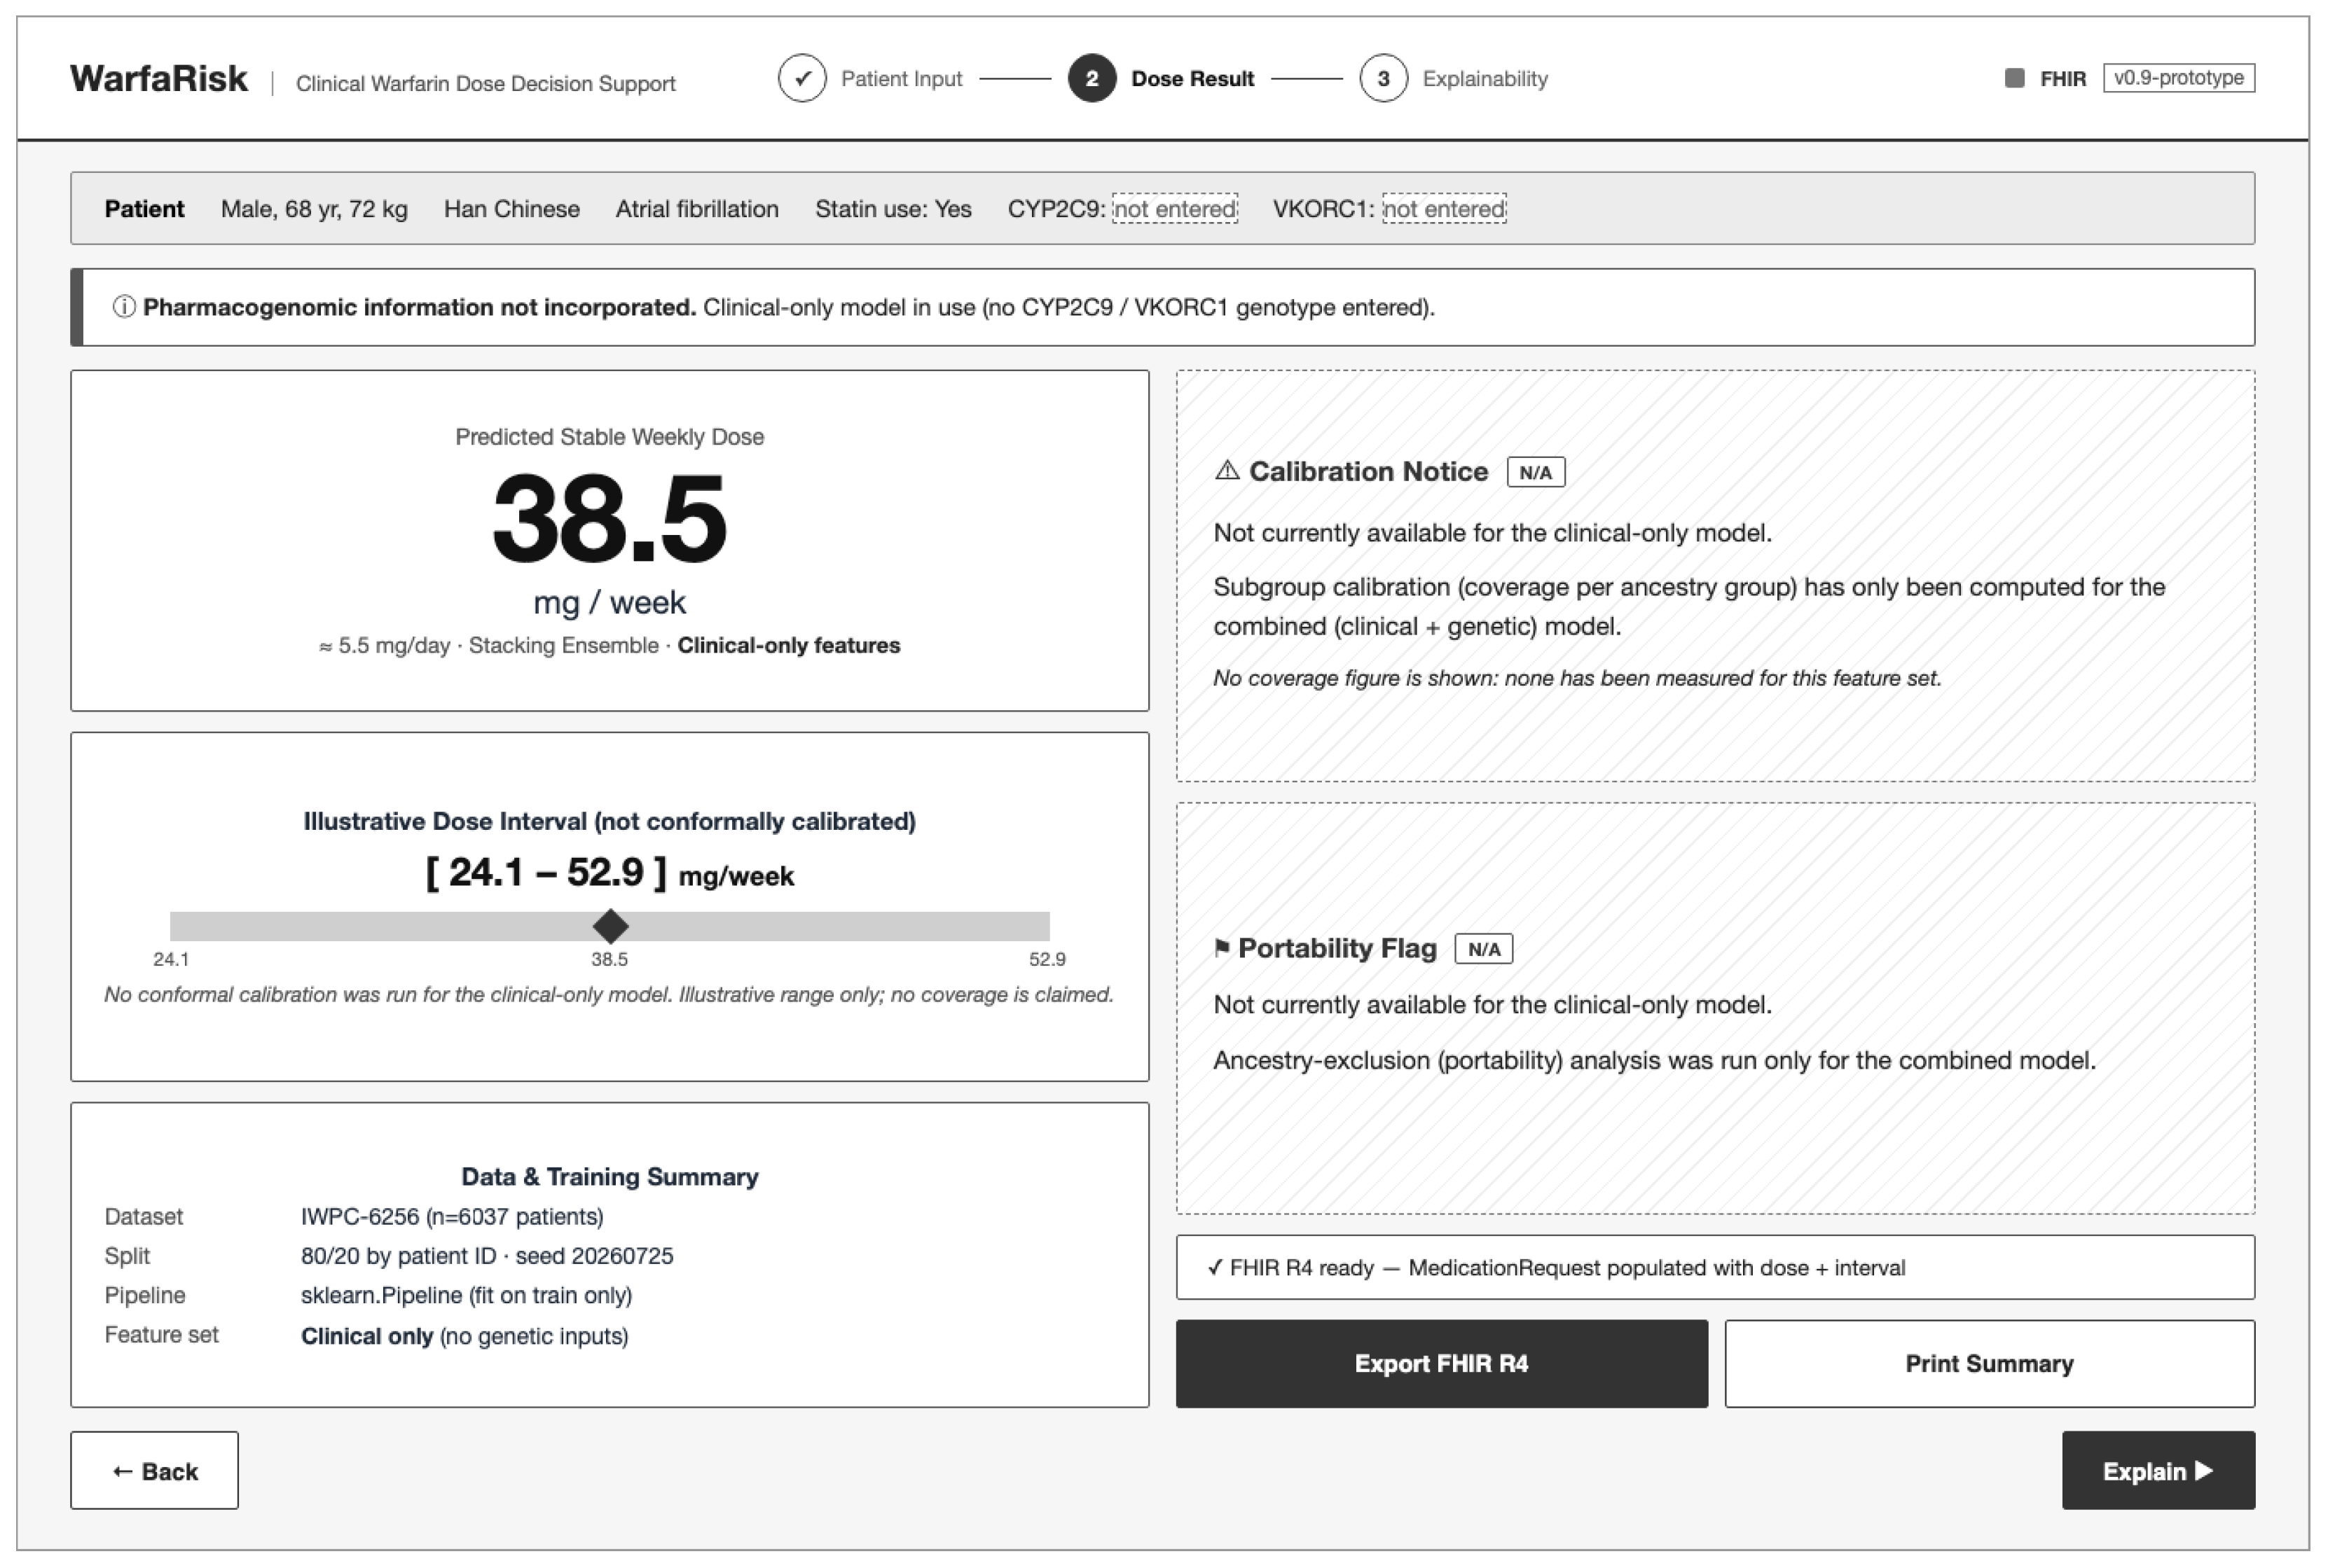Click the FHIR status square indicator
The height and width of the screenshot is (1568, 2328).
click(x=2014, y=78)
